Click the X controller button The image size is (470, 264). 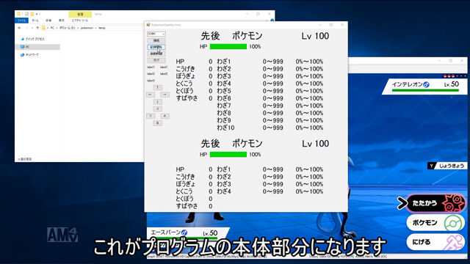tap(158, 109)
